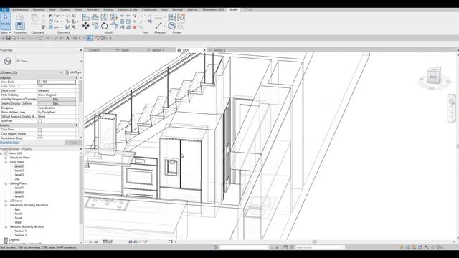
Task: Toggle the Crop Region Visible checkbox
Action: click(40, 134)
